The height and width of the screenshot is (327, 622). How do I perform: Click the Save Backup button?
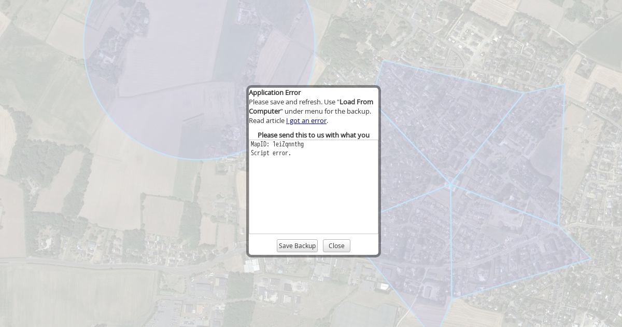point(297,246)
